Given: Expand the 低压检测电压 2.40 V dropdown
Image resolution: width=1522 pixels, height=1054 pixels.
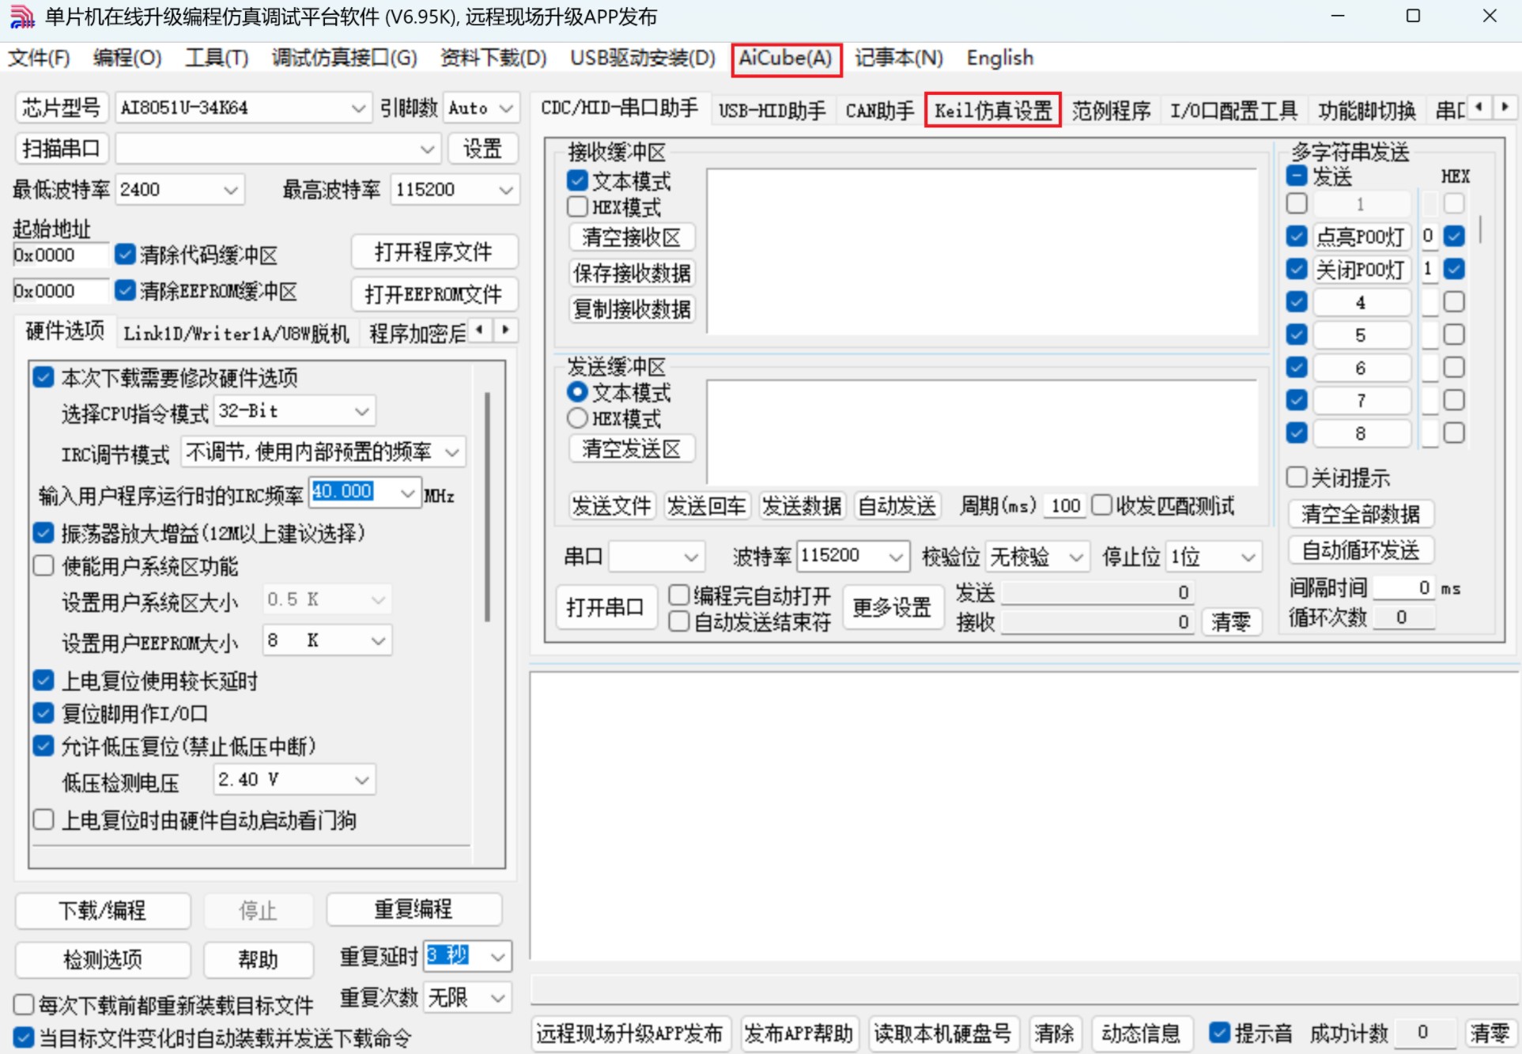Looking at the screenshot, I should 362,780.
